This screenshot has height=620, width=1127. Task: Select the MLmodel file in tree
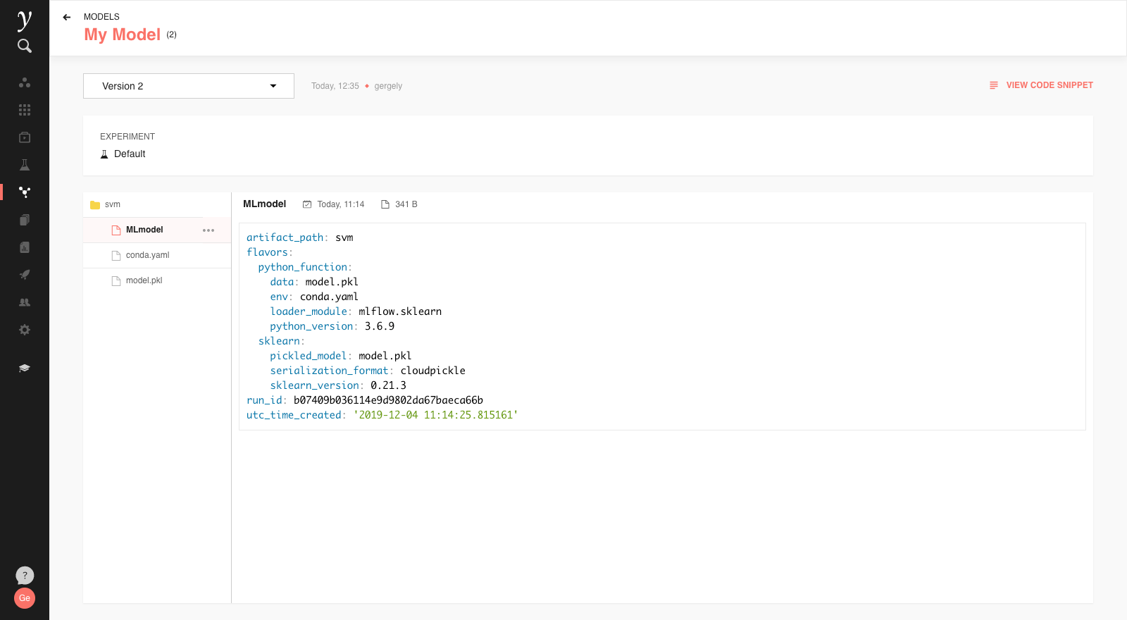click(144, 230)
